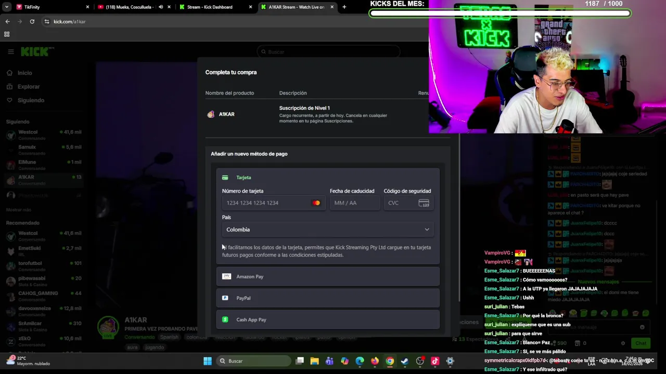
Task: Open Windows Settings gear in taskbar
Action: 450,361
